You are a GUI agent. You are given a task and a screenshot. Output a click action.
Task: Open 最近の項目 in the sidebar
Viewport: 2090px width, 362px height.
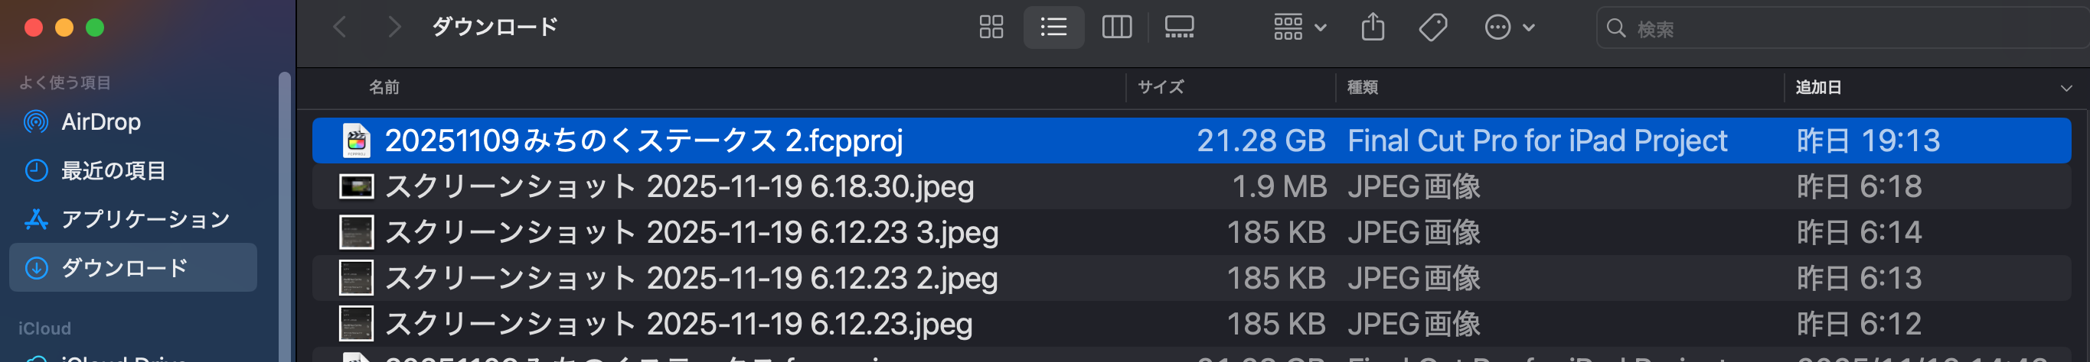coord(113,171)
